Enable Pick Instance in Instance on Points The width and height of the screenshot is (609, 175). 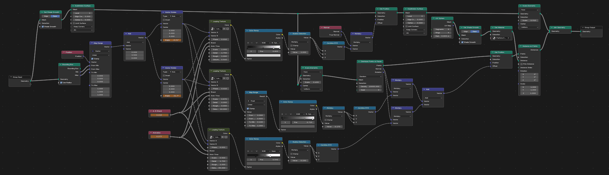pyautogui.click(x=521, y=64)
